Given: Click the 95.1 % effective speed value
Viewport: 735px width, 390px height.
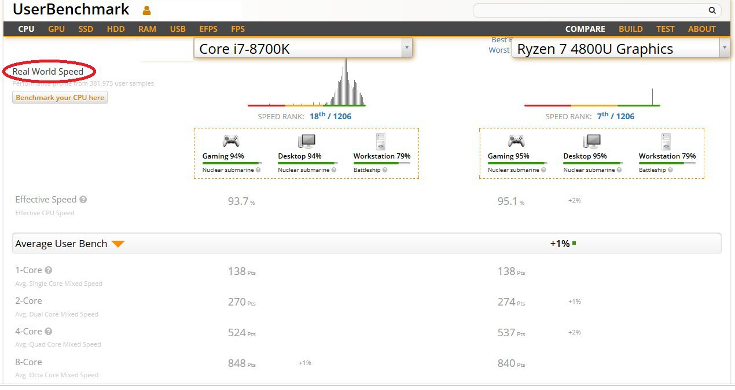Looking at the screenshot, I should (x=511, y=201).
